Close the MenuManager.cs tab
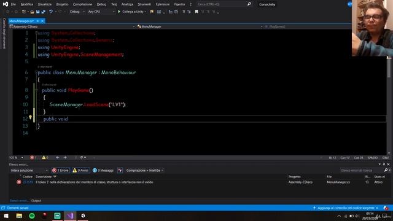393x221 pixels. pos(42,21)
